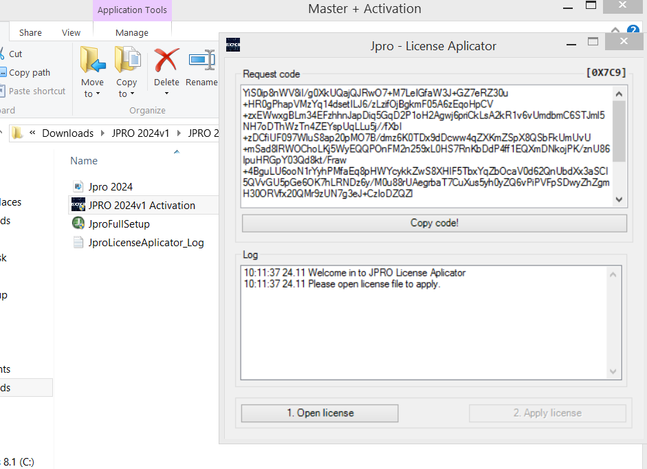Click the Copy code! button
Image resolution: width=647 pixels, height=469 pixels.
click(x=435, y=223)
